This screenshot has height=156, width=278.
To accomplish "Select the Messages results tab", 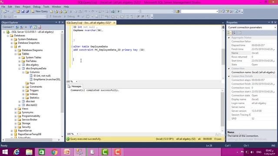I will [74, 86].
